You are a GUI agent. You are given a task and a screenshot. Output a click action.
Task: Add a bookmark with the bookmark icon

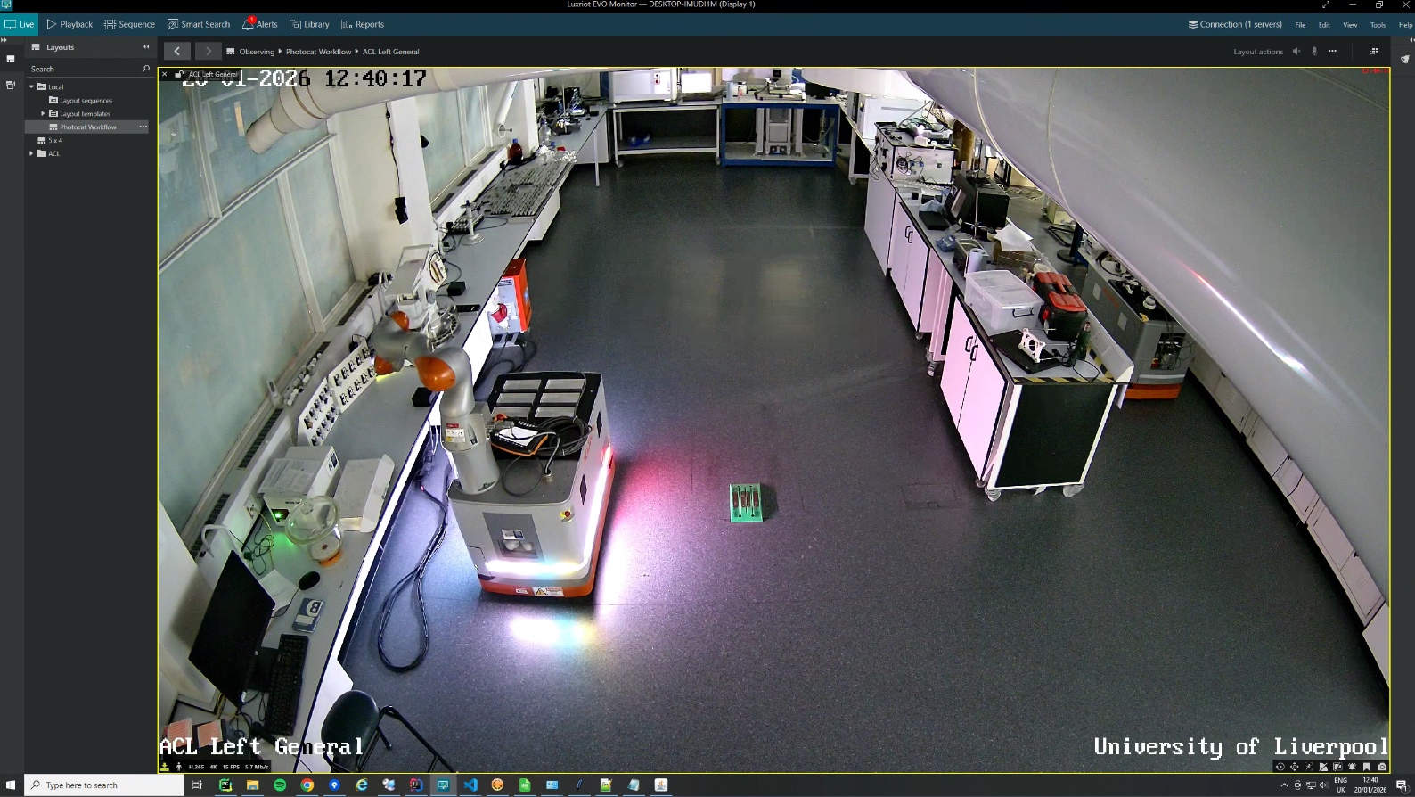click(1367, 767)
